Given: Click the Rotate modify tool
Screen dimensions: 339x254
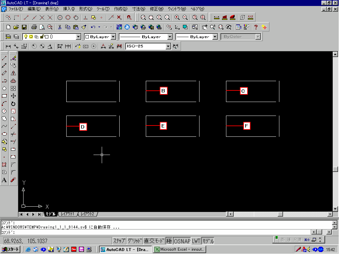Looking at the screenshot, I should point(13,104).
